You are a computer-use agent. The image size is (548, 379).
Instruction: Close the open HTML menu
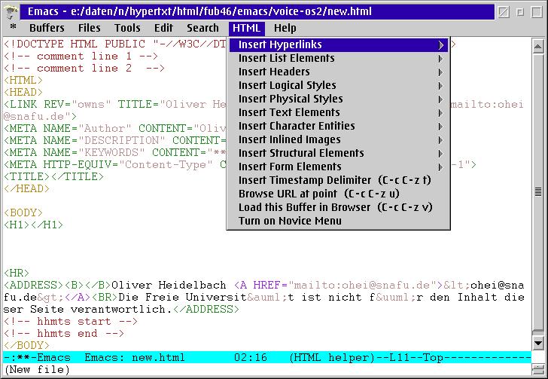point(247,28)
